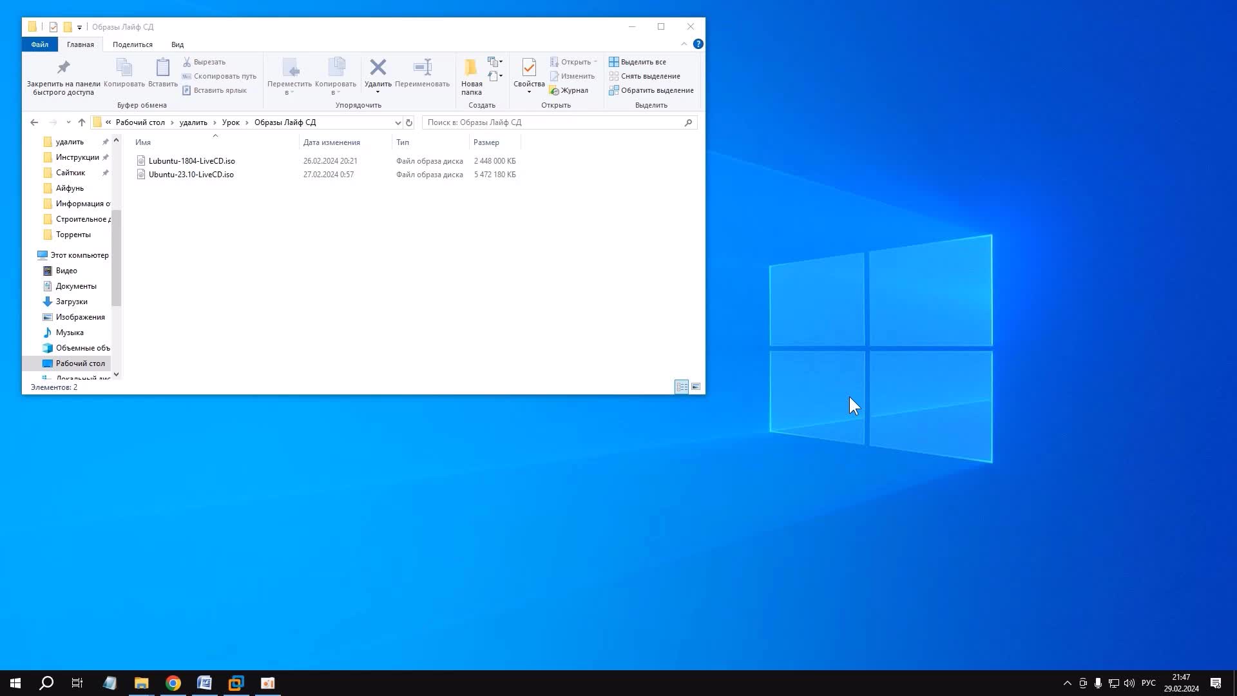
Task: Collapse the ribbon using the chevron
Action: pyautogui.click(x=684, y=44)
